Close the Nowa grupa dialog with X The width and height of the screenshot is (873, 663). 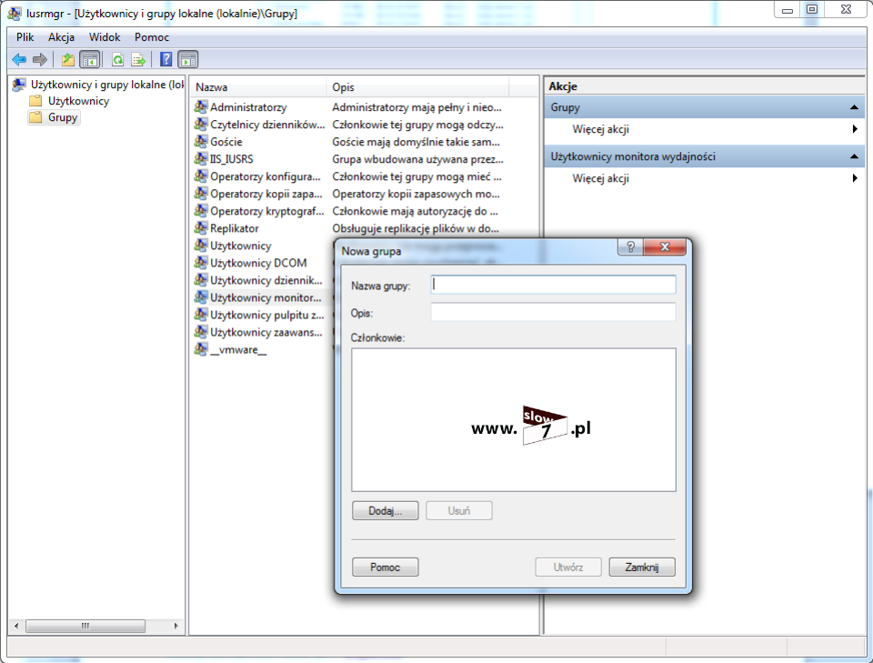[664, 246]
